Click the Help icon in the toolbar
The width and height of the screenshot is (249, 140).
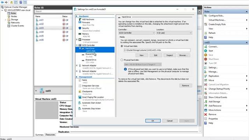[21, 2]
